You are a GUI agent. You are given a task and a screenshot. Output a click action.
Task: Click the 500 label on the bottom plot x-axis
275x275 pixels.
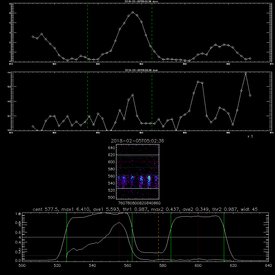22,265
